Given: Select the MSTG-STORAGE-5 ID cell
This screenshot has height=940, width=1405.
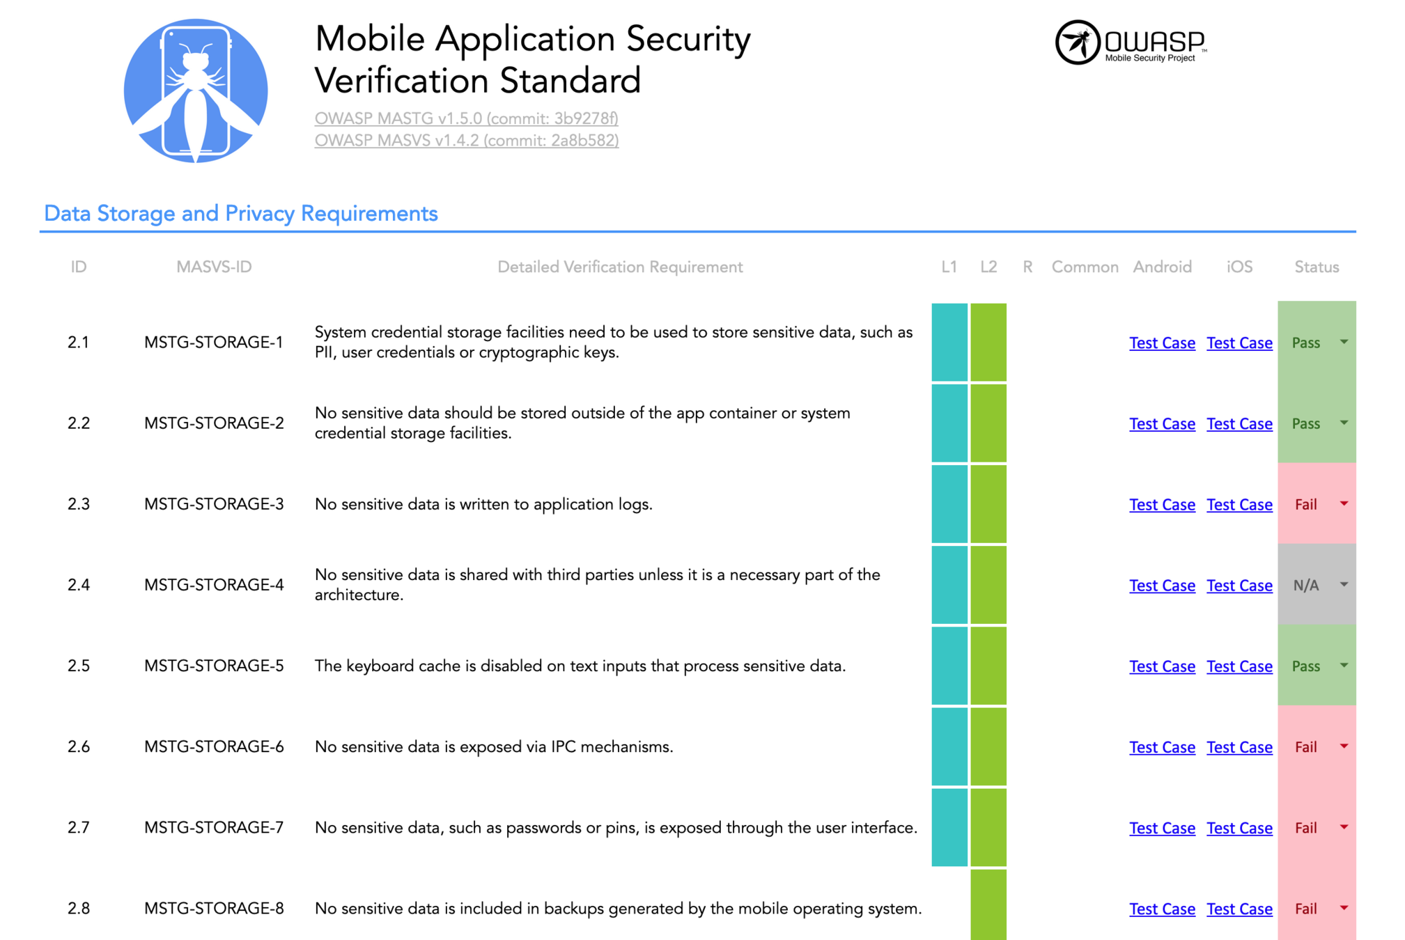Looking at the screenshot, I should click(x=214, y=666).
